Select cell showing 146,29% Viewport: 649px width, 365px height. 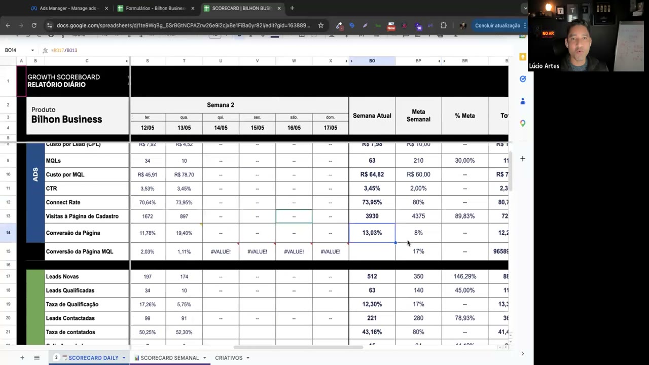pos(465,277)
